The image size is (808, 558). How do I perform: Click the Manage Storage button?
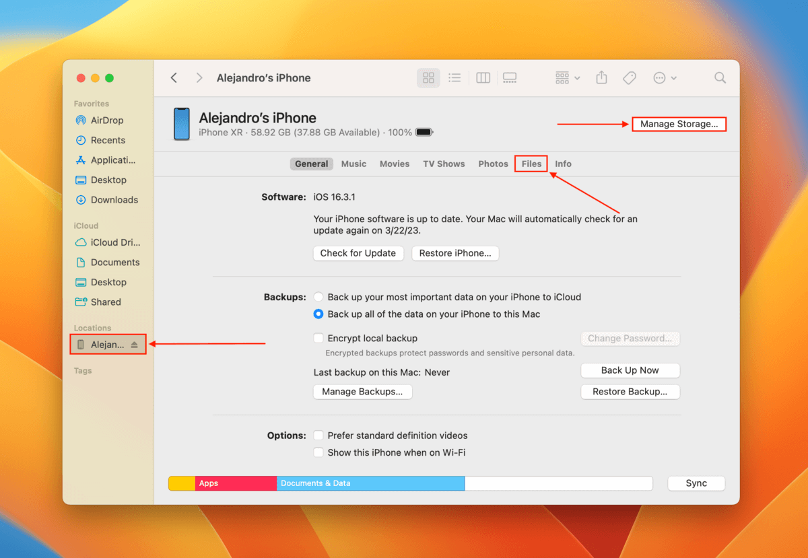[x=679, y=125]
